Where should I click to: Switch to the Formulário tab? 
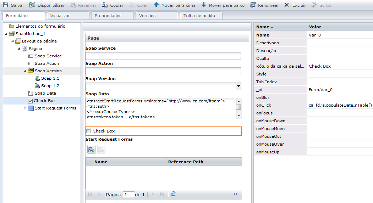(x=23, y=16)
